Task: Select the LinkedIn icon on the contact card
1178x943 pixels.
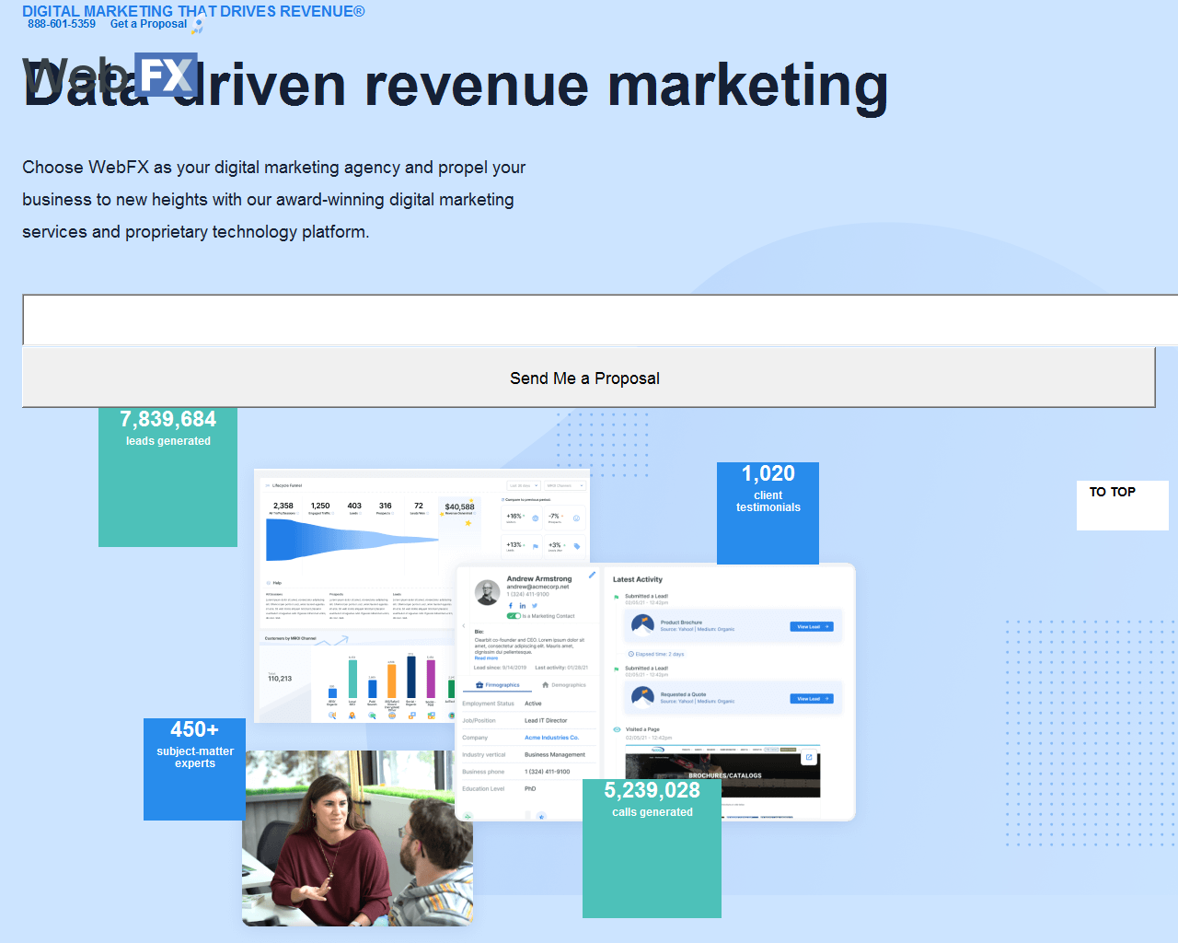Action: [x=523, y=606]
